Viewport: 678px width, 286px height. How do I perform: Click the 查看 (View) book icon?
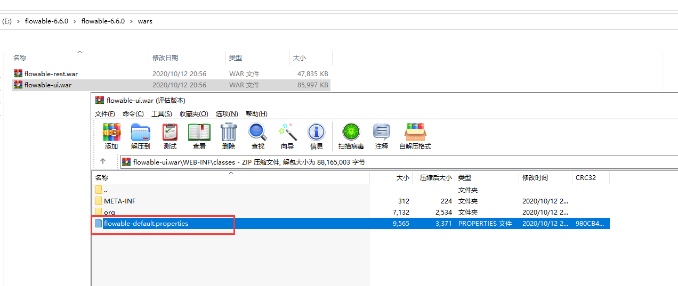click(199, 132)
